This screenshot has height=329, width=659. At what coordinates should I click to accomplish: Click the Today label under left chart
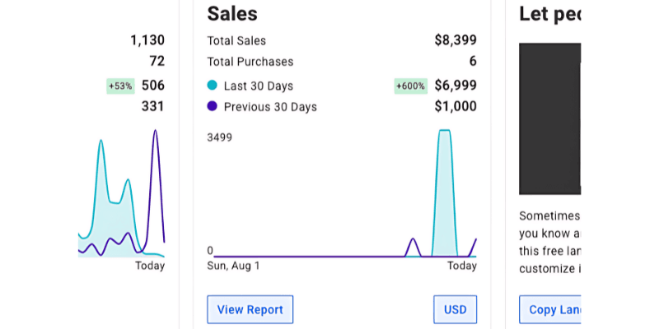tap(150, 266)
